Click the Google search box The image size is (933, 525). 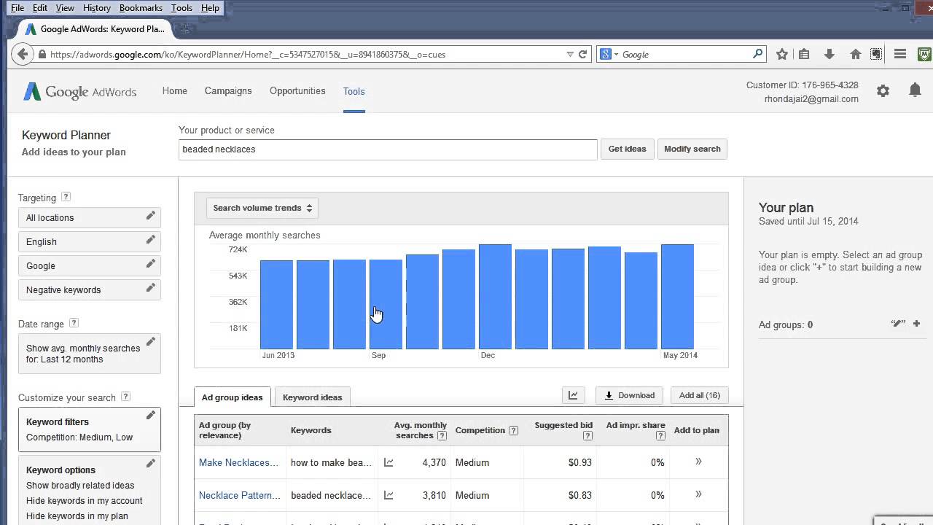coord(685,54)
